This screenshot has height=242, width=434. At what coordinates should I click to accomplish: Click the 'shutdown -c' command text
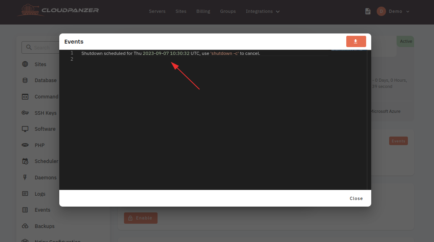(225, 53)
